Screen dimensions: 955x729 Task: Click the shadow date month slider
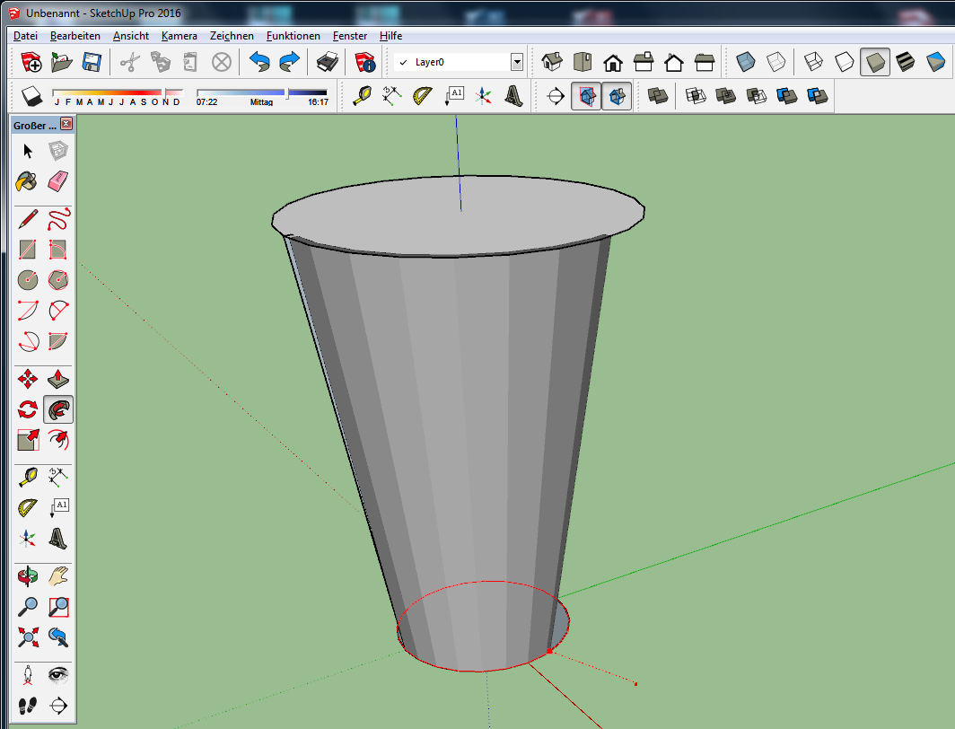point(117,92)
